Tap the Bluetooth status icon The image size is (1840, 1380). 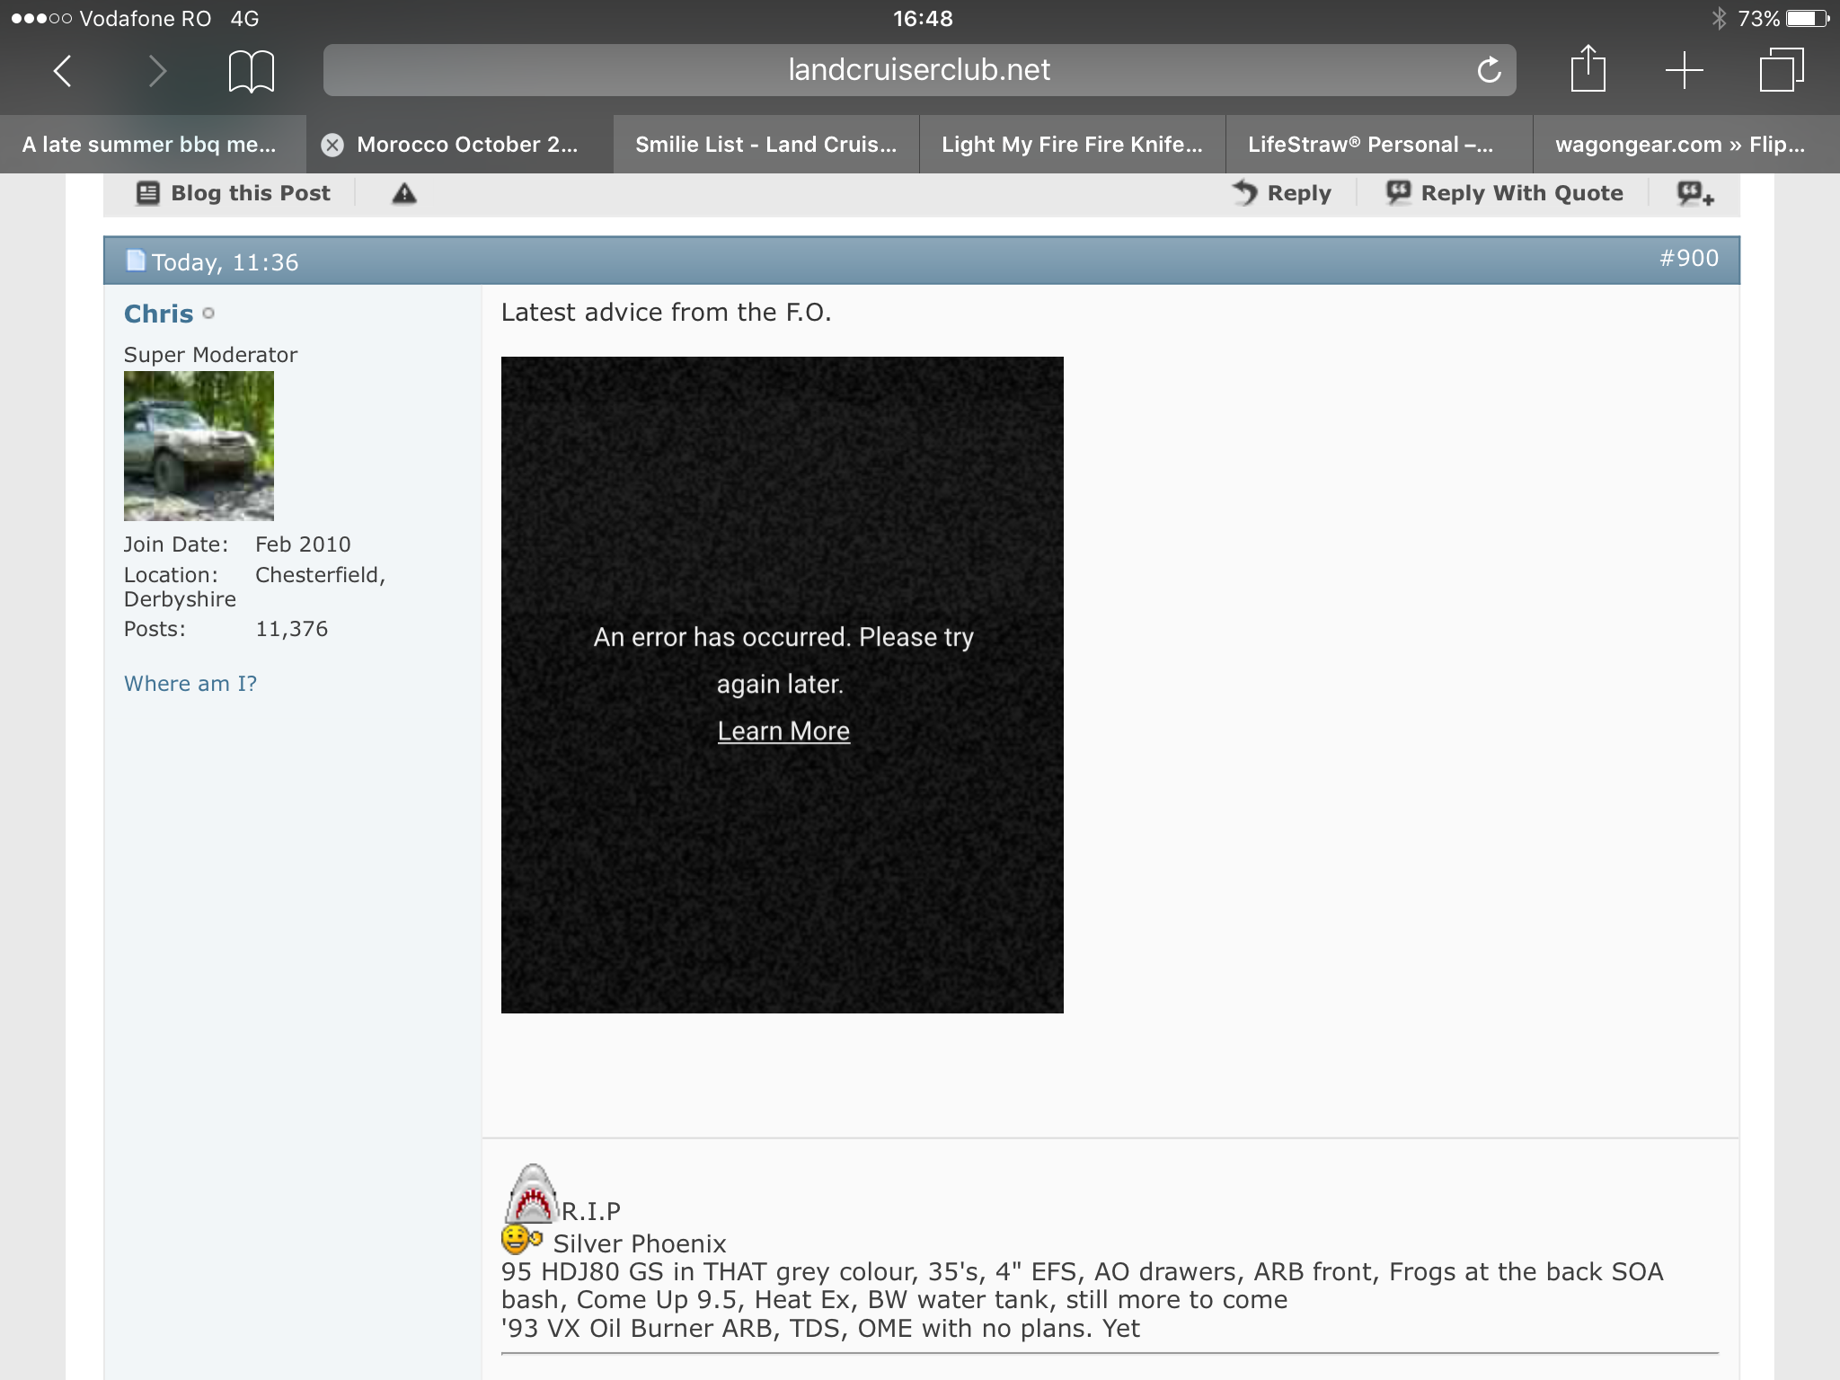(x=1719, y=18)
